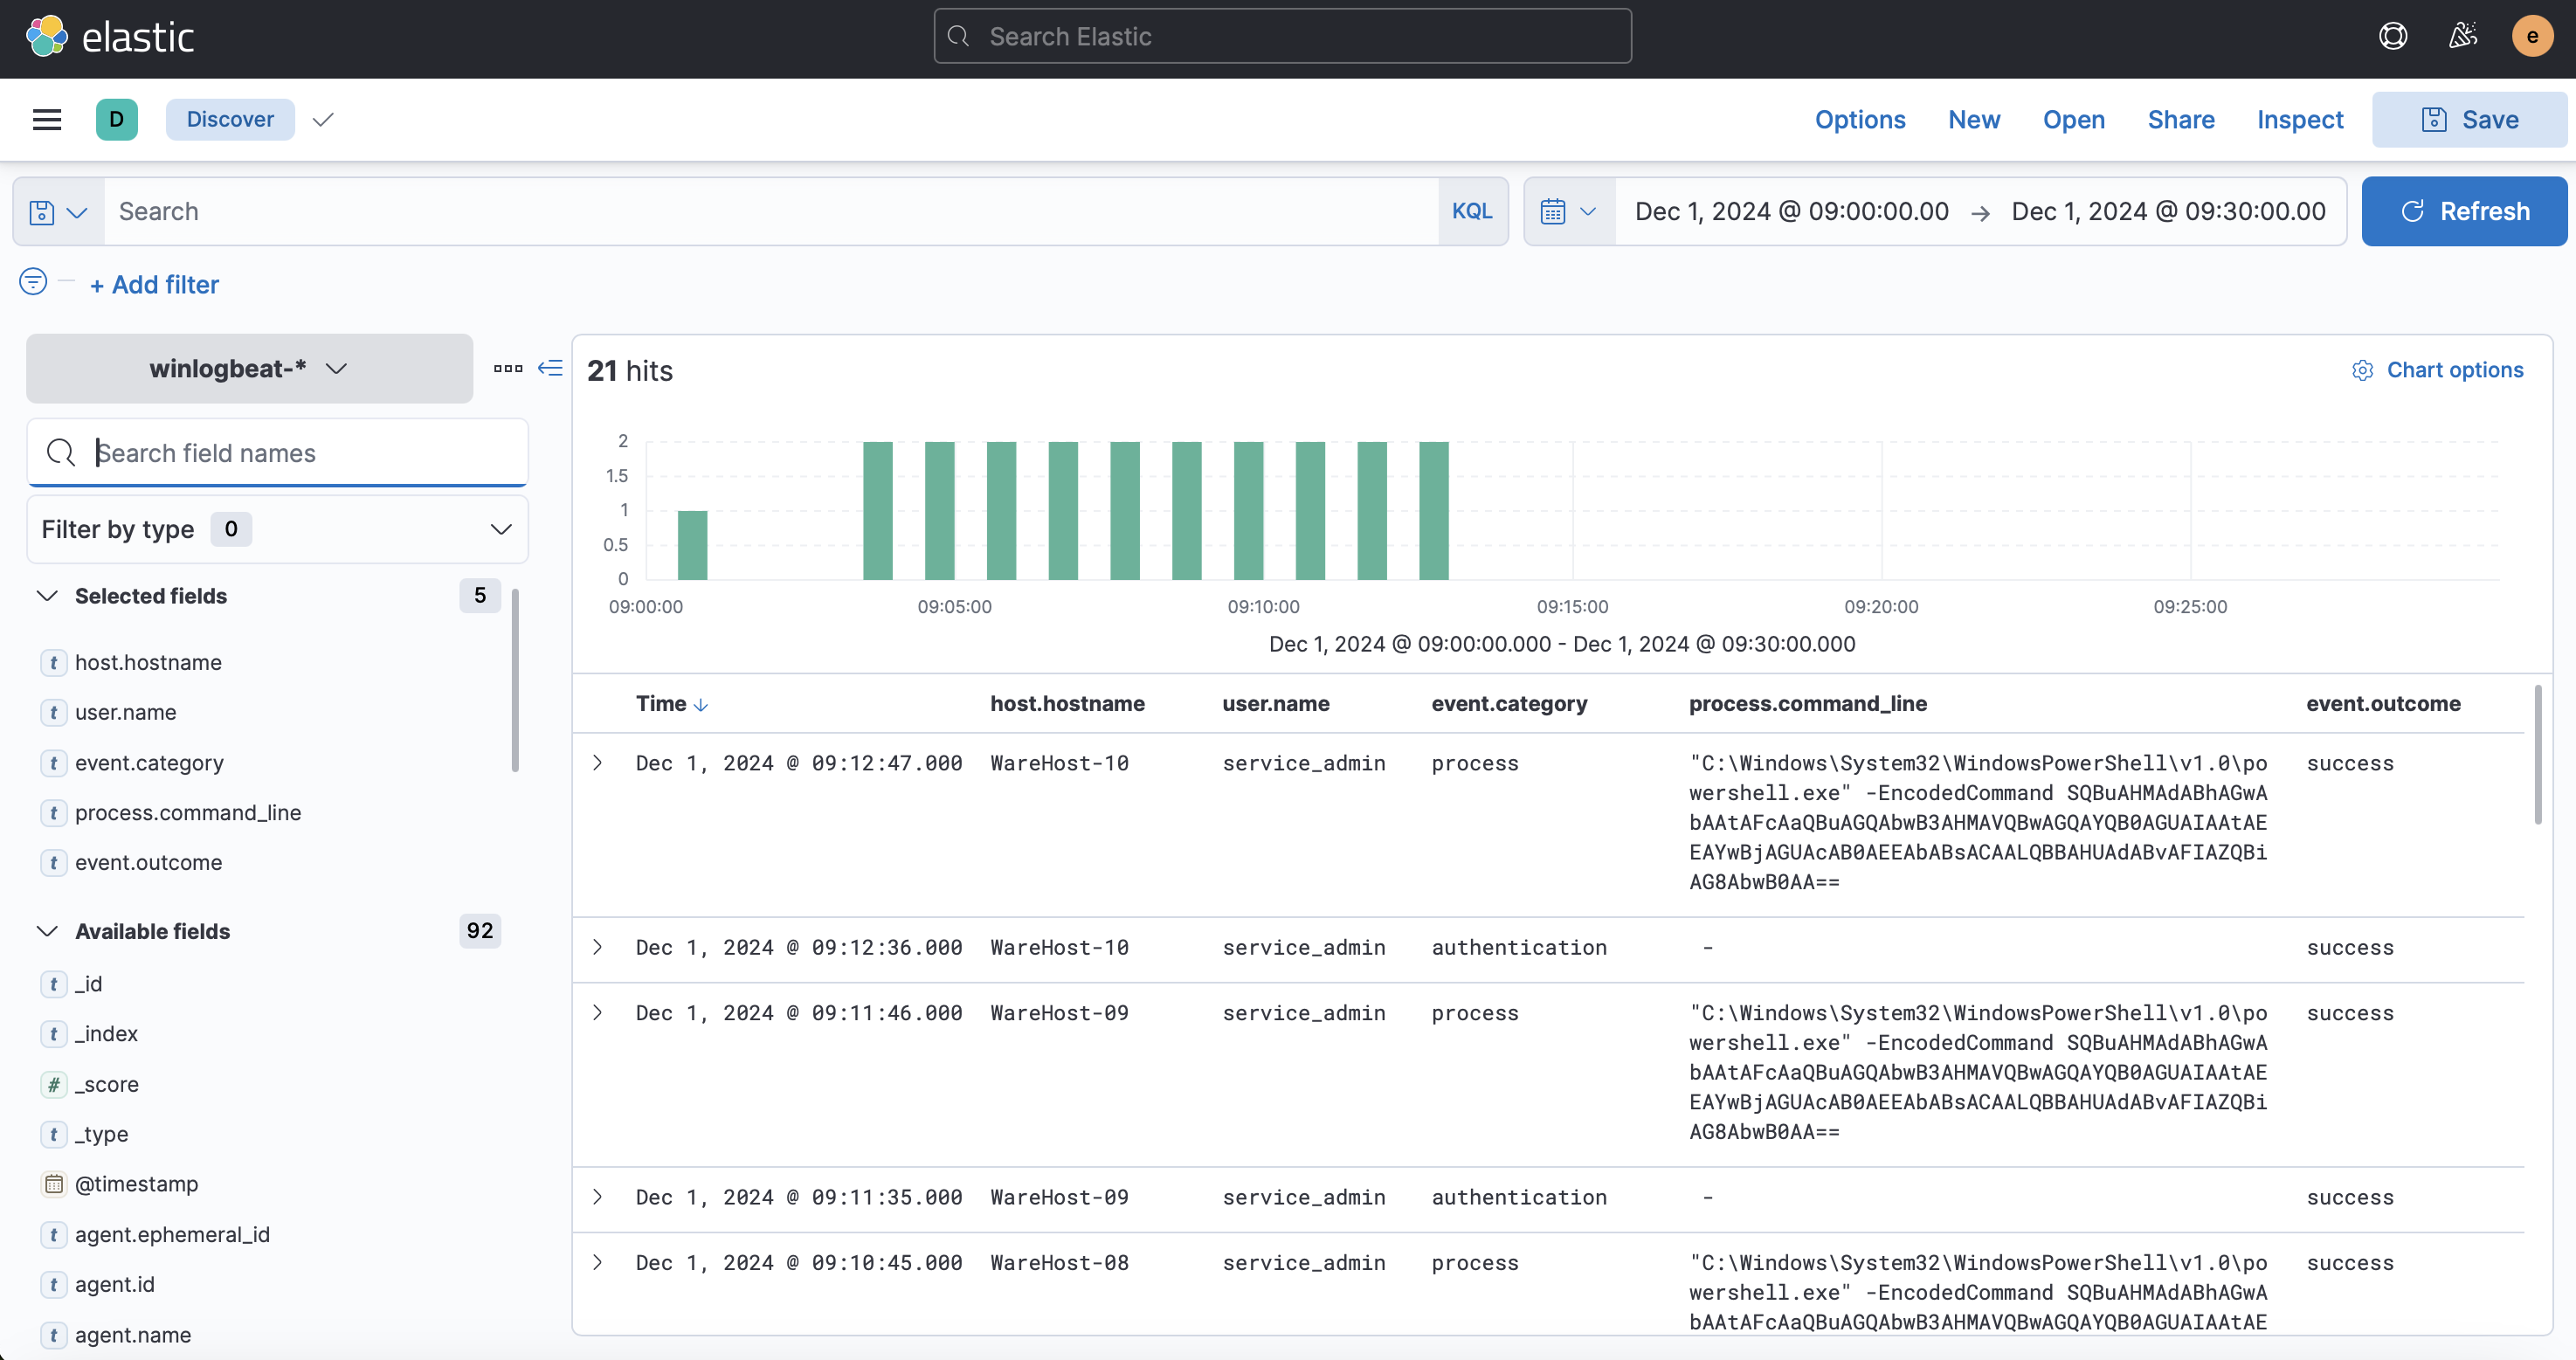Open the user avatar menu

point(2532,37)
